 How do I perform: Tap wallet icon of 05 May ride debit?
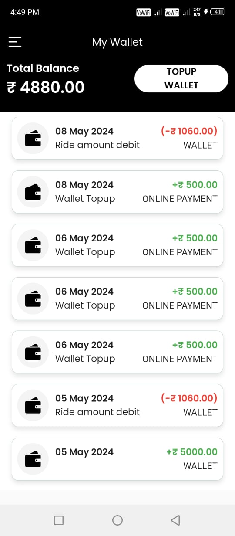[x=33, y=406]
